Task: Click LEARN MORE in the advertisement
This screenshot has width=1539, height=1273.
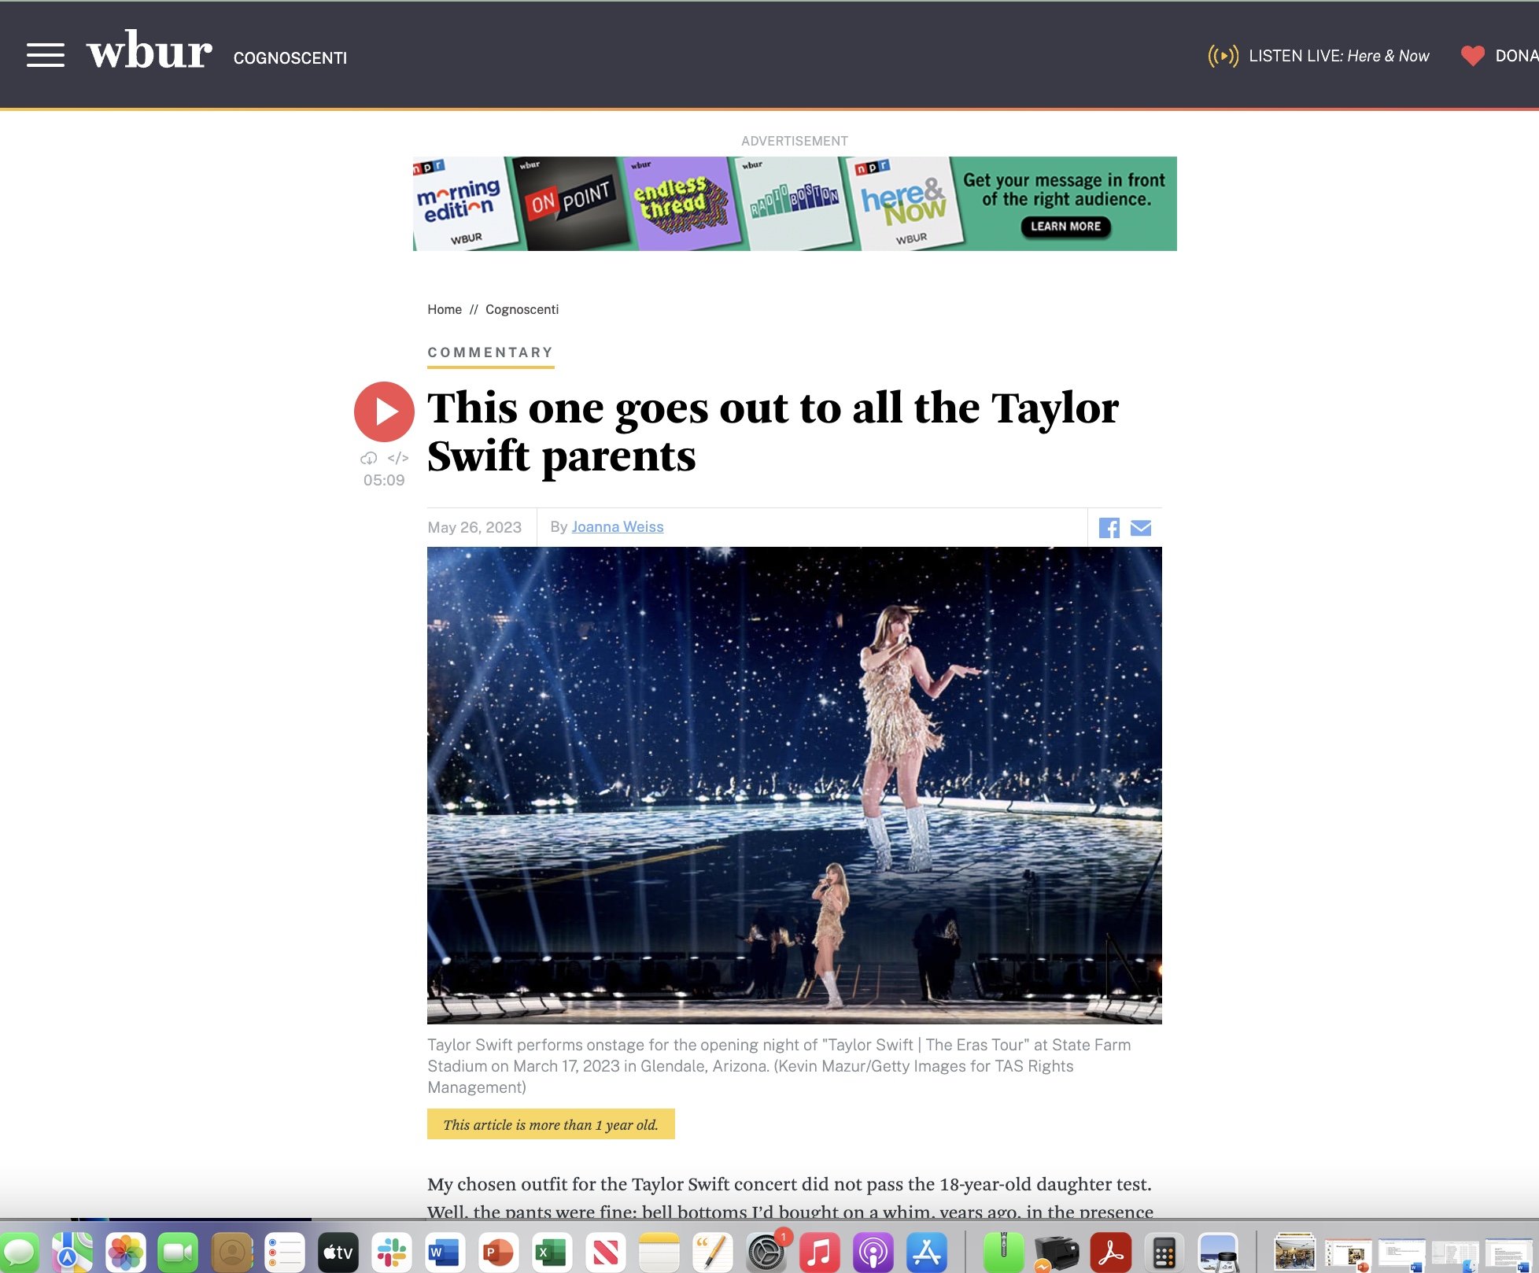Action: point(1065,227)
